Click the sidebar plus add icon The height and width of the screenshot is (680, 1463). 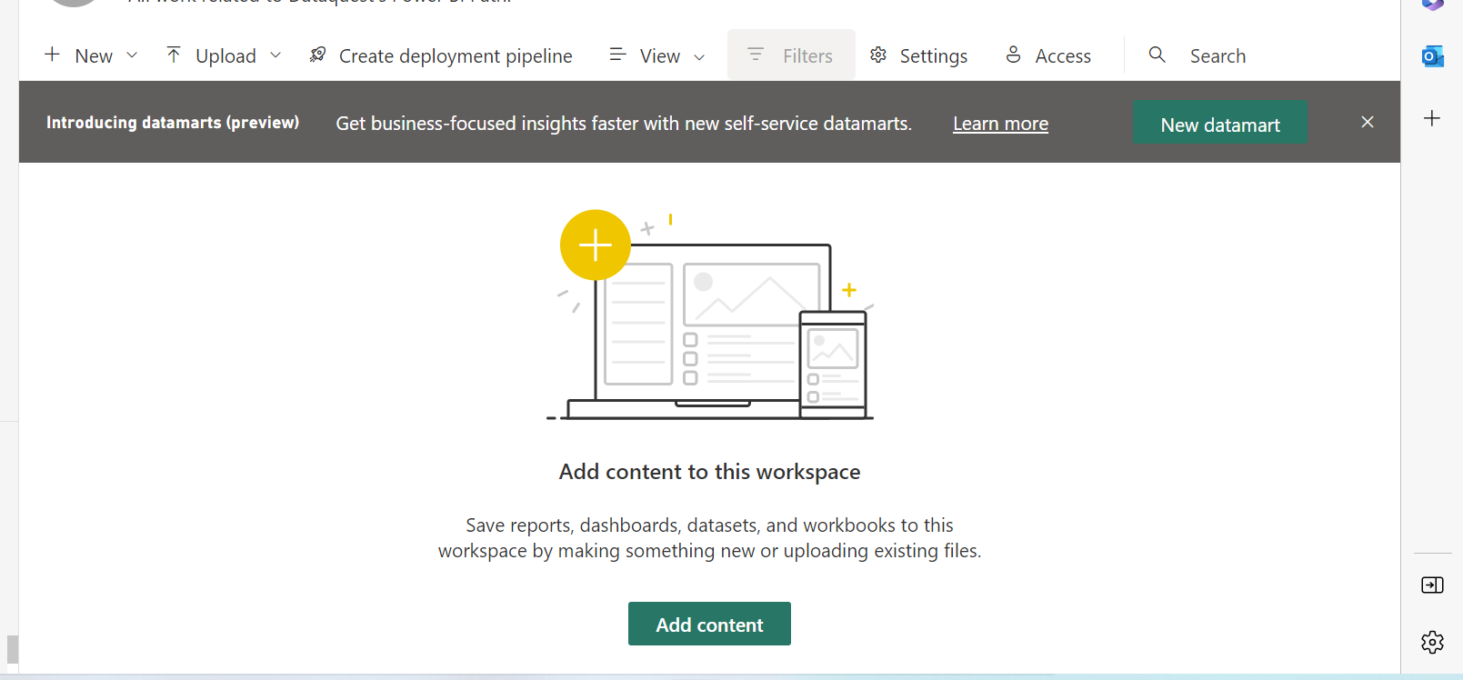coord(1432,118)
